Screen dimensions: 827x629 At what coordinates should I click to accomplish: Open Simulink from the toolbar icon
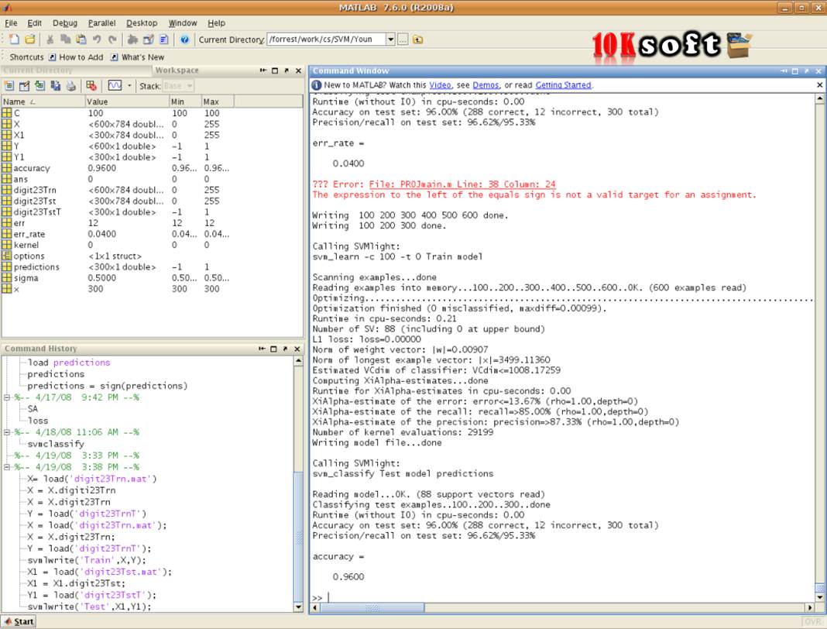[x=132, y=40]
